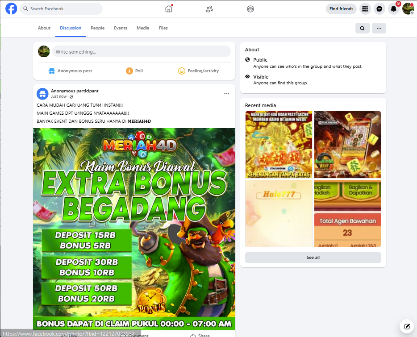Open the Facebook logo home link
417x337 pixels.
11,8
